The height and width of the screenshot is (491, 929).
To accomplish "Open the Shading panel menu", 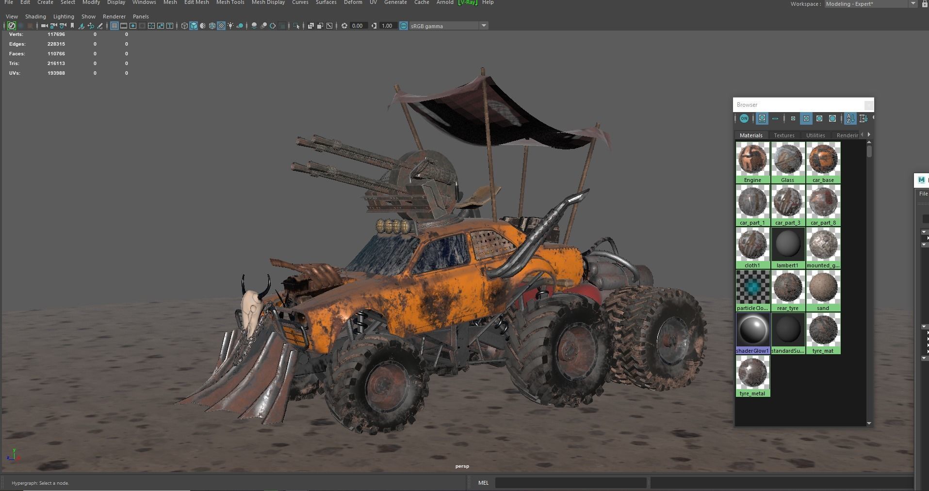I will pyautogui.click(x=35, y=16).
